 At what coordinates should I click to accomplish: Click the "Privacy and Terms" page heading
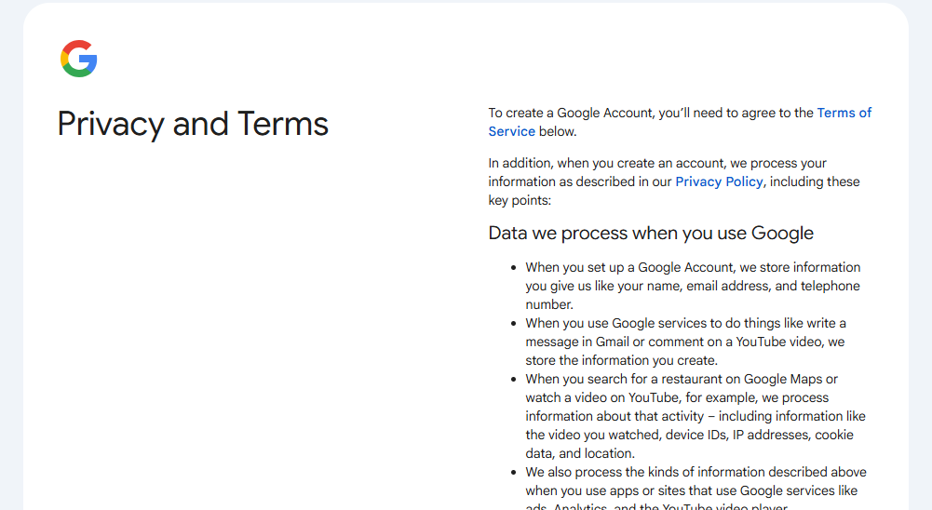point(193,124)
